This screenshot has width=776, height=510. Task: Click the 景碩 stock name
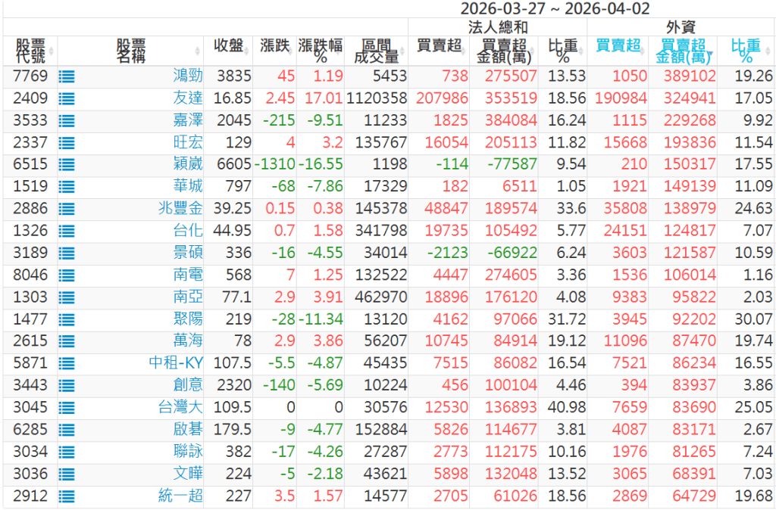tap(188, 253)
